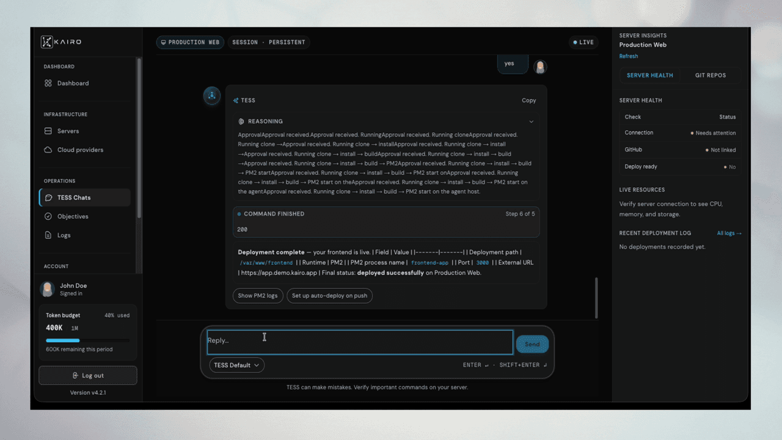This screenshot has height=440, width=782.
Task: Click the Production Web server selector
Action: [191, 42]
